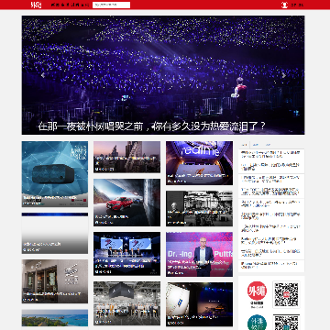The image size is (330, 330).
Task: Open the city skyline at dusk article thumbnail
Action: click(x=126, y=157)
